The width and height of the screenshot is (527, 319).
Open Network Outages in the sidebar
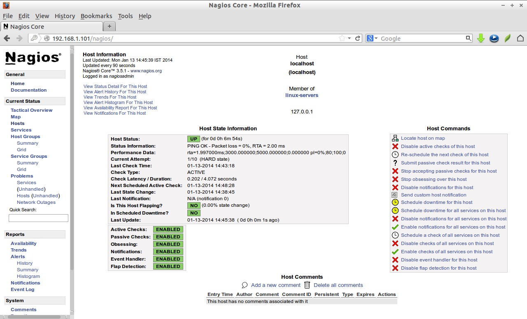[x=36, y=202]
